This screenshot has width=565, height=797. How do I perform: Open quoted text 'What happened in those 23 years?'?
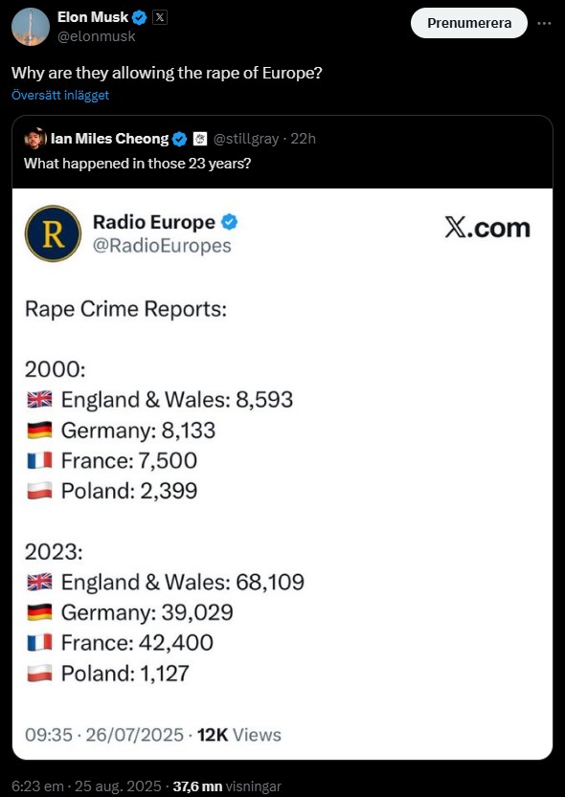point(137,164)
